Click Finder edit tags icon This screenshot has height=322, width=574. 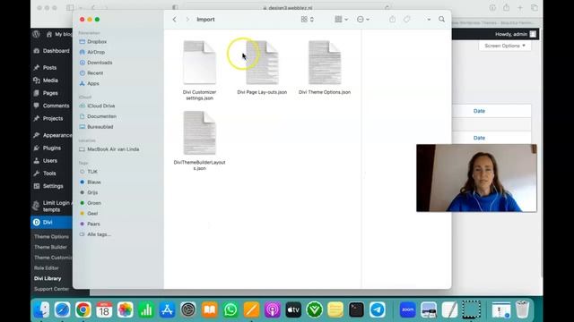[x=406, y=20]
